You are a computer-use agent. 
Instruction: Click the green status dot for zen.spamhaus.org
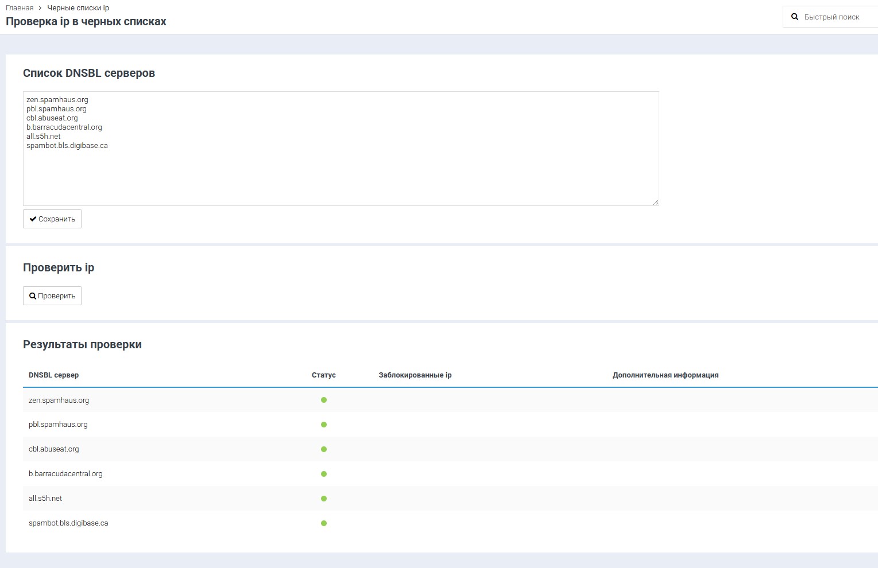pos(324,400)
